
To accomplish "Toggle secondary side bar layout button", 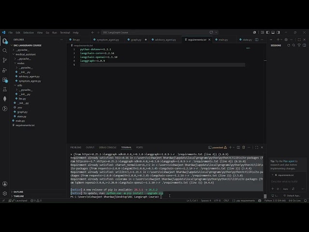I will (x=278, y=32).
